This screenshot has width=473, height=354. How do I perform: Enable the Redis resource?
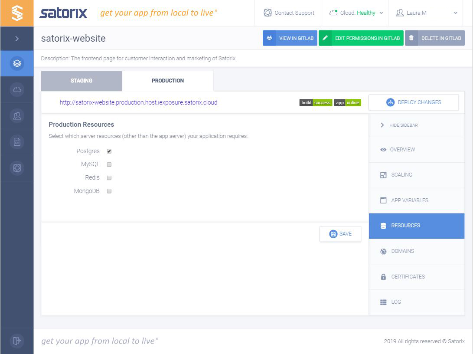click(x=109, y=177)
